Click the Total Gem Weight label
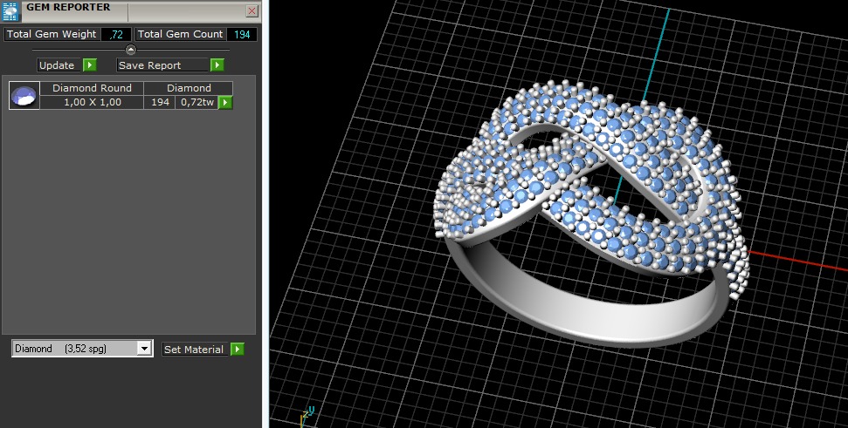Screen dimensions: 848x428 click(52, 35)
